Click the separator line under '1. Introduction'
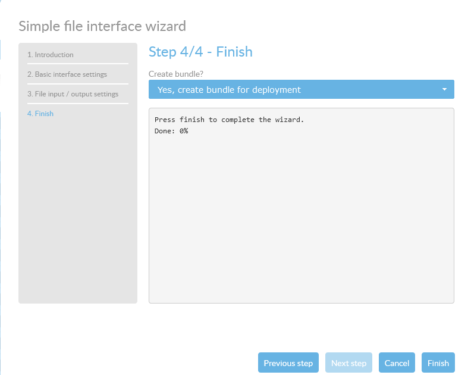471x375 pixels. pyautogui.click(x=77, y=64)
